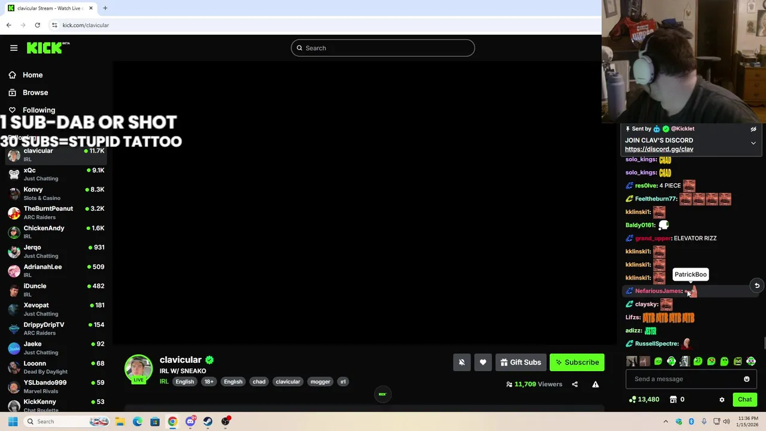The width and height of the screenshot is (766, 431).
Task: Click the @Kicklet username in pinned message
Action: (x=682, y=129)
